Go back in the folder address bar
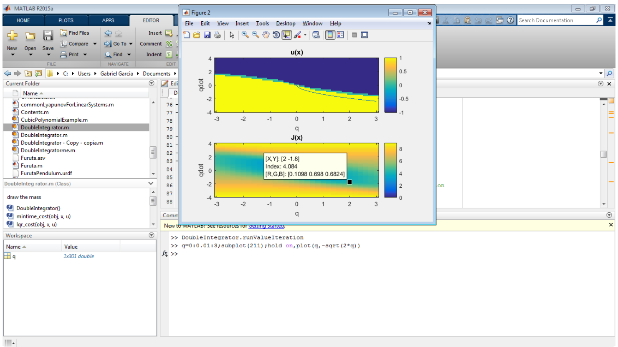This screenshot has height=347, width=618. click(x=8, y=73)
